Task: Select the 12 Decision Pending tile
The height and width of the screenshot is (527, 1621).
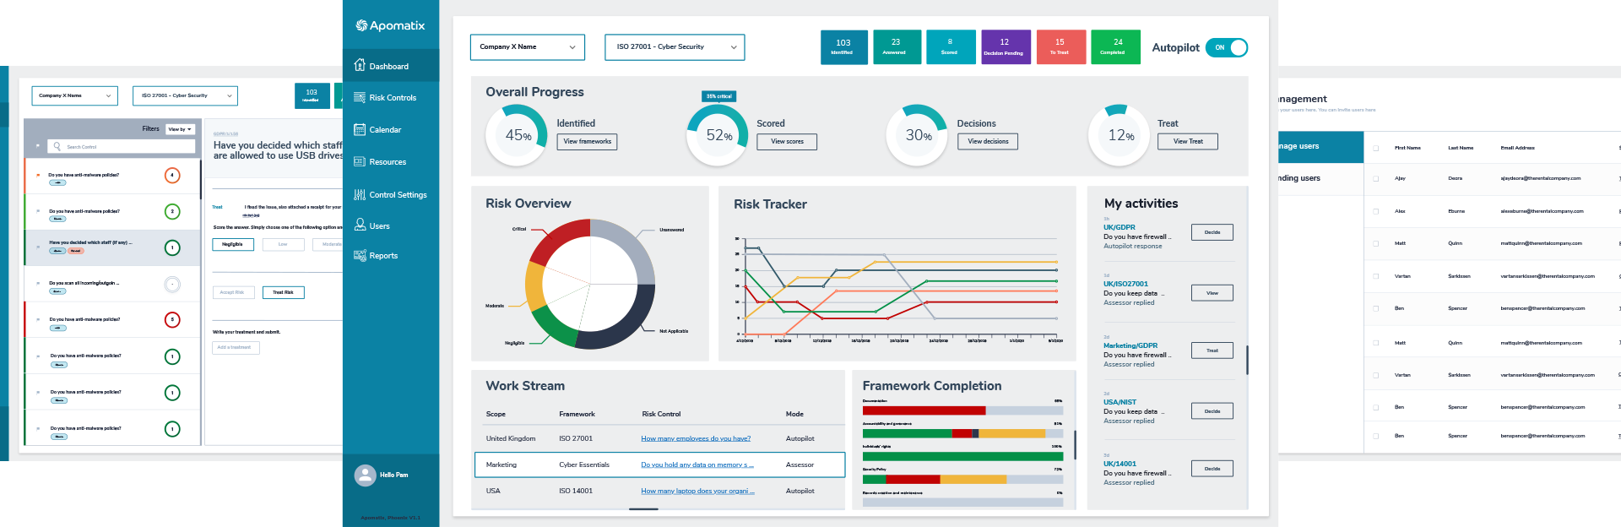Action: coord(1004,46)
